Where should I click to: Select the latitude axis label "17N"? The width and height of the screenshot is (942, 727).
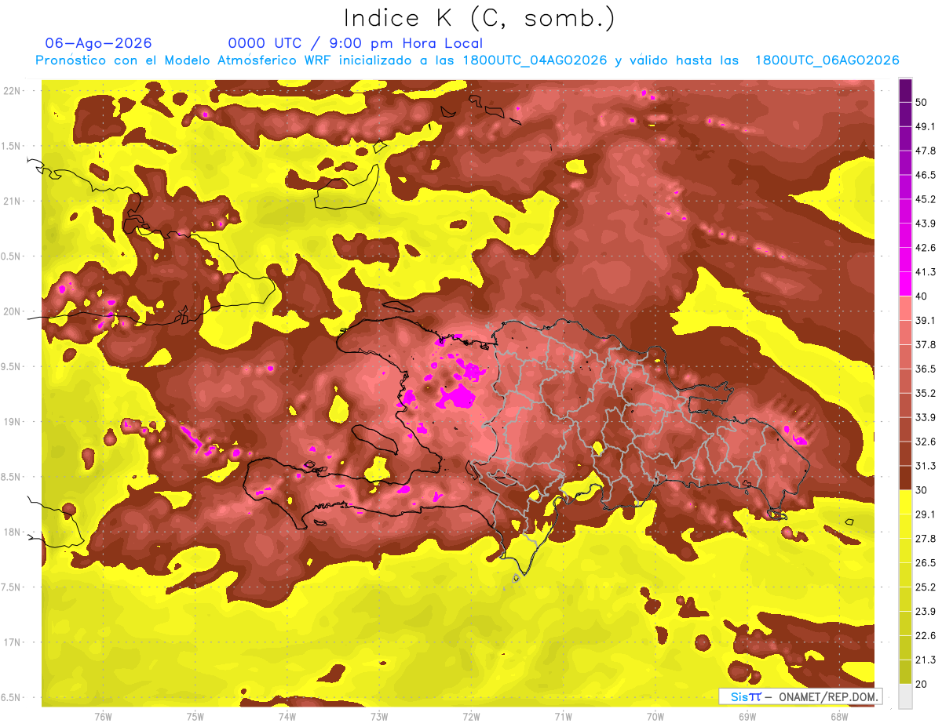click(13, 642)
